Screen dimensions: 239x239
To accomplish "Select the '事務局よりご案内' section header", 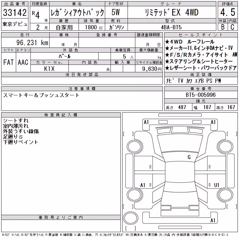I will point(61,217).
